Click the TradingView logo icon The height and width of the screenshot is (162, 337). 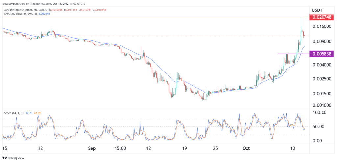(4, 158)
